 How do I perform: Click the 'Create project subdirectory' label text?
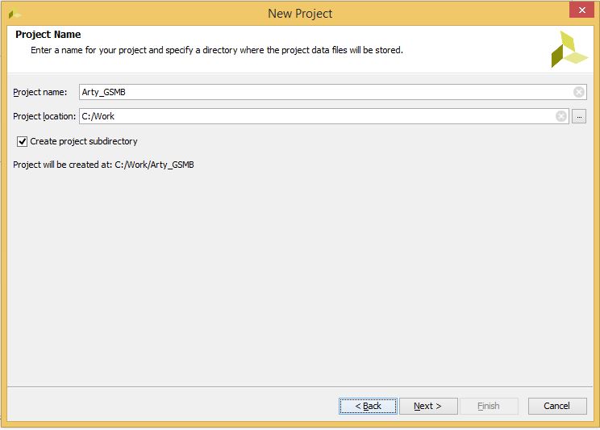[84, 141]
